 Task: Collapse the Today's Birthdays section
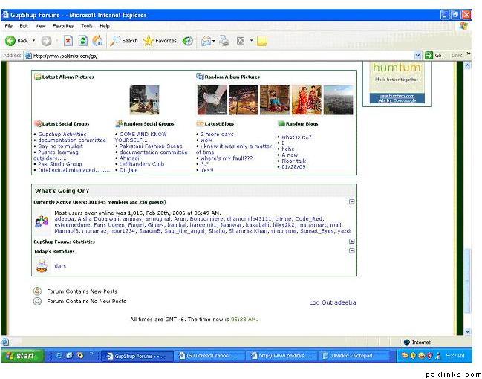click(x=352, y=251)
